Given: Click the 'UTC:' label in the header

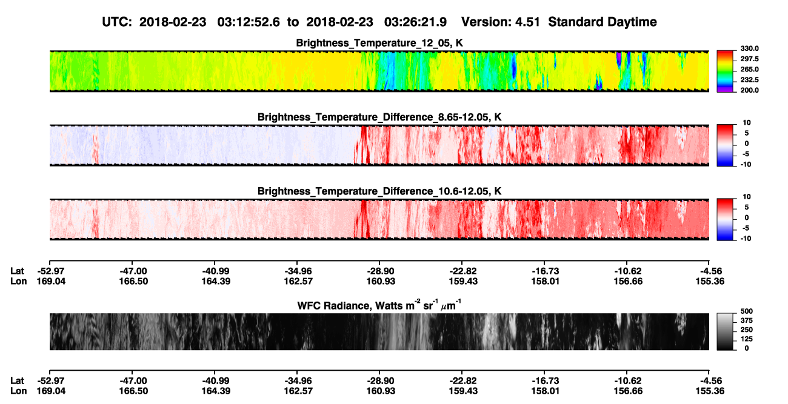Looking at the screenshot, I should pyautogui.click(x=118, y=22).
